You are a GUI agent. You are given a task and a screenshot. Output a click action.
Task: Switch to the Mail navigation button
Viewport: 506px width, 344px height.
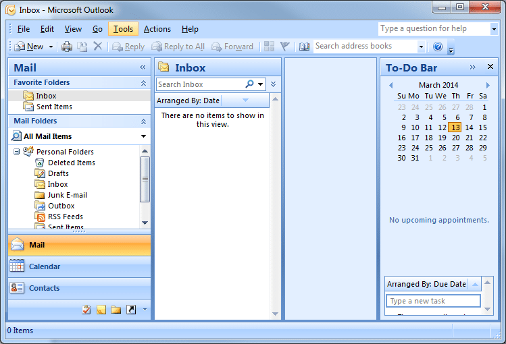pos(79,245)
